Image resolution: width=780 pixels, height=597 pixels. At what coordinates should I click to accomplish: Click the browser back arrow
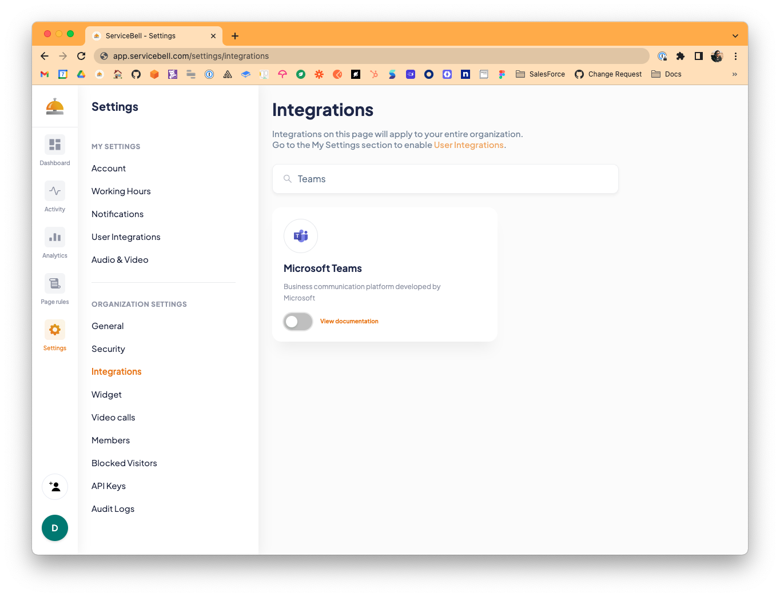click(45, 56)
